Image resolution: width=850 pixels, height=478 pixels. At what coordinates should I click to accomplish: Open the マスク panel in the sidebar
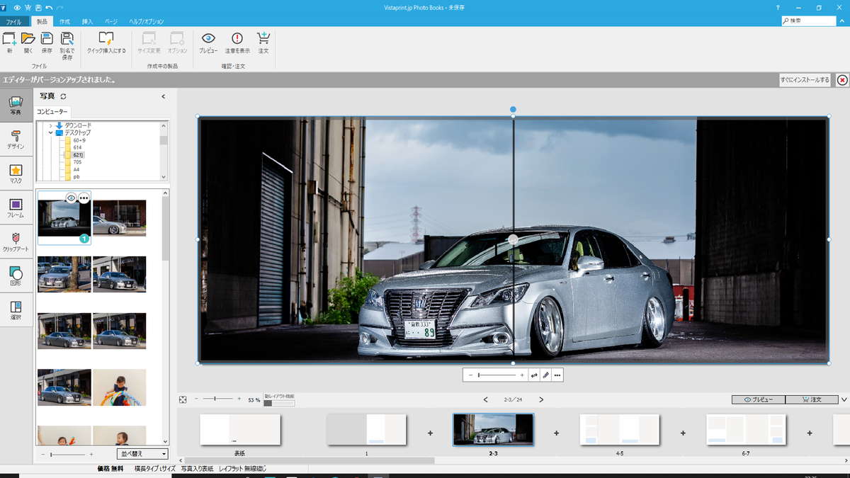coord(16,174)
